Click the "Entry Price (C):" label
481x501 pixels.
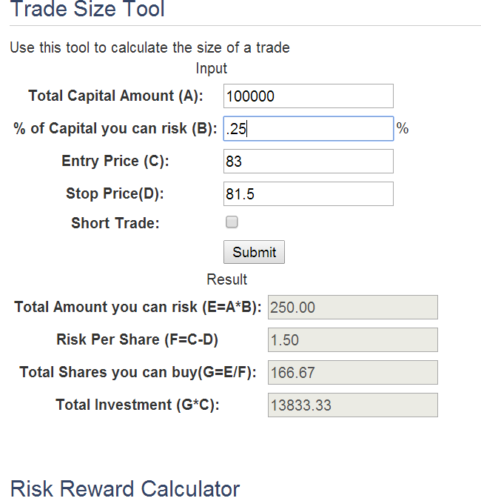[x=115, y=161]
